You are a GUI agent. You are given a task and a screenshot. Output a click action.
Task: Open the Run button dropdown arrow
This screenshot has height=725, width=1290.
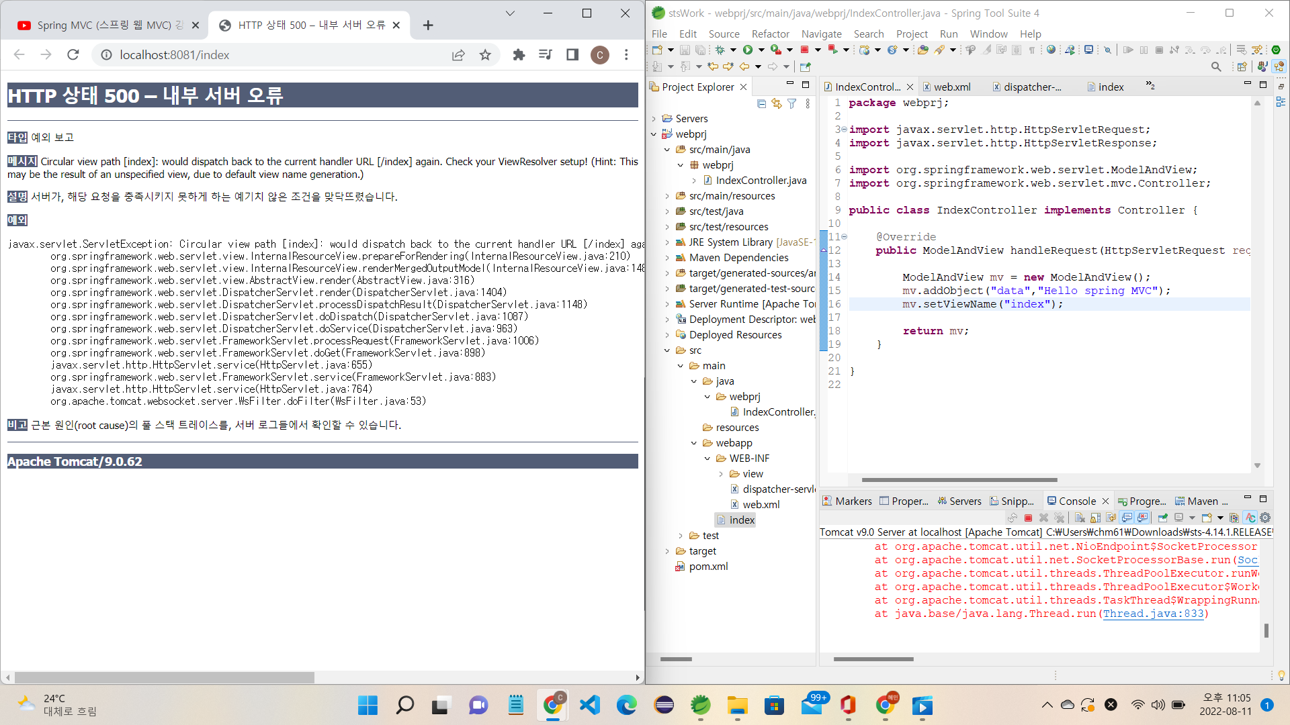(761, 50)
